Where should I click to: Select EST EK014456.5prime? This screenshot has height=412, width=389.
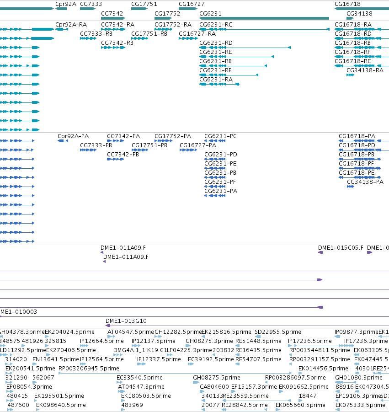coord(323,369)
